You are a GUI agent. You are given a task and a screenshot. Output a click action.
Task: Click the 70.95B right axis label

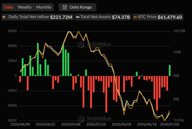tap(178, 120)
